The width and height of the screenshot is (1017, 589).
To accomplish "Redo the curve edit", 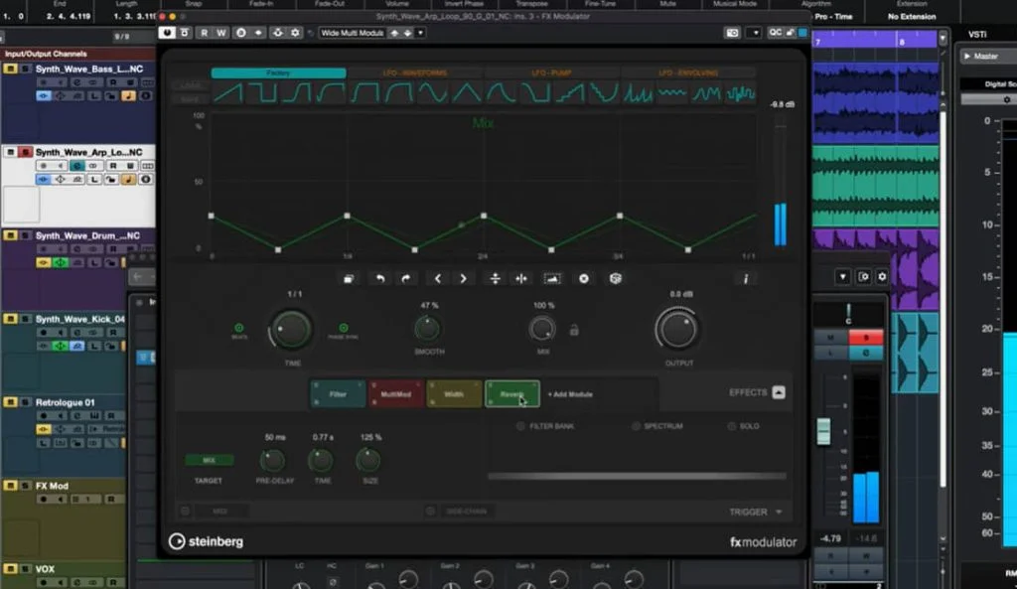I will click(406, 279).
